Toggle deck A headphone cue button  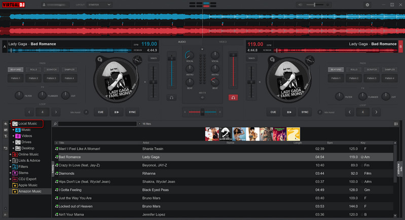(x=171, y=98)
